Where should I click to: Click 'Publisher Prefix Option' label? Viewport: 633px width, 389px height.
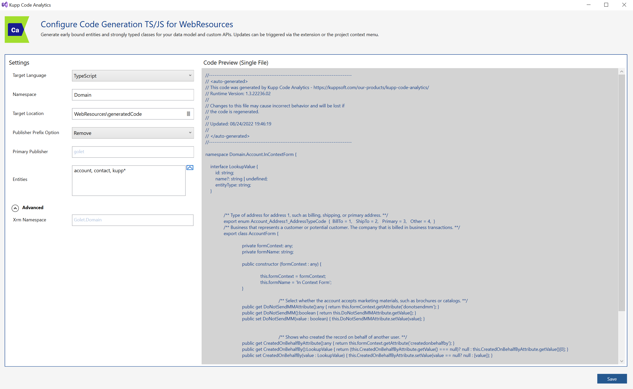[x=36, y=133]
